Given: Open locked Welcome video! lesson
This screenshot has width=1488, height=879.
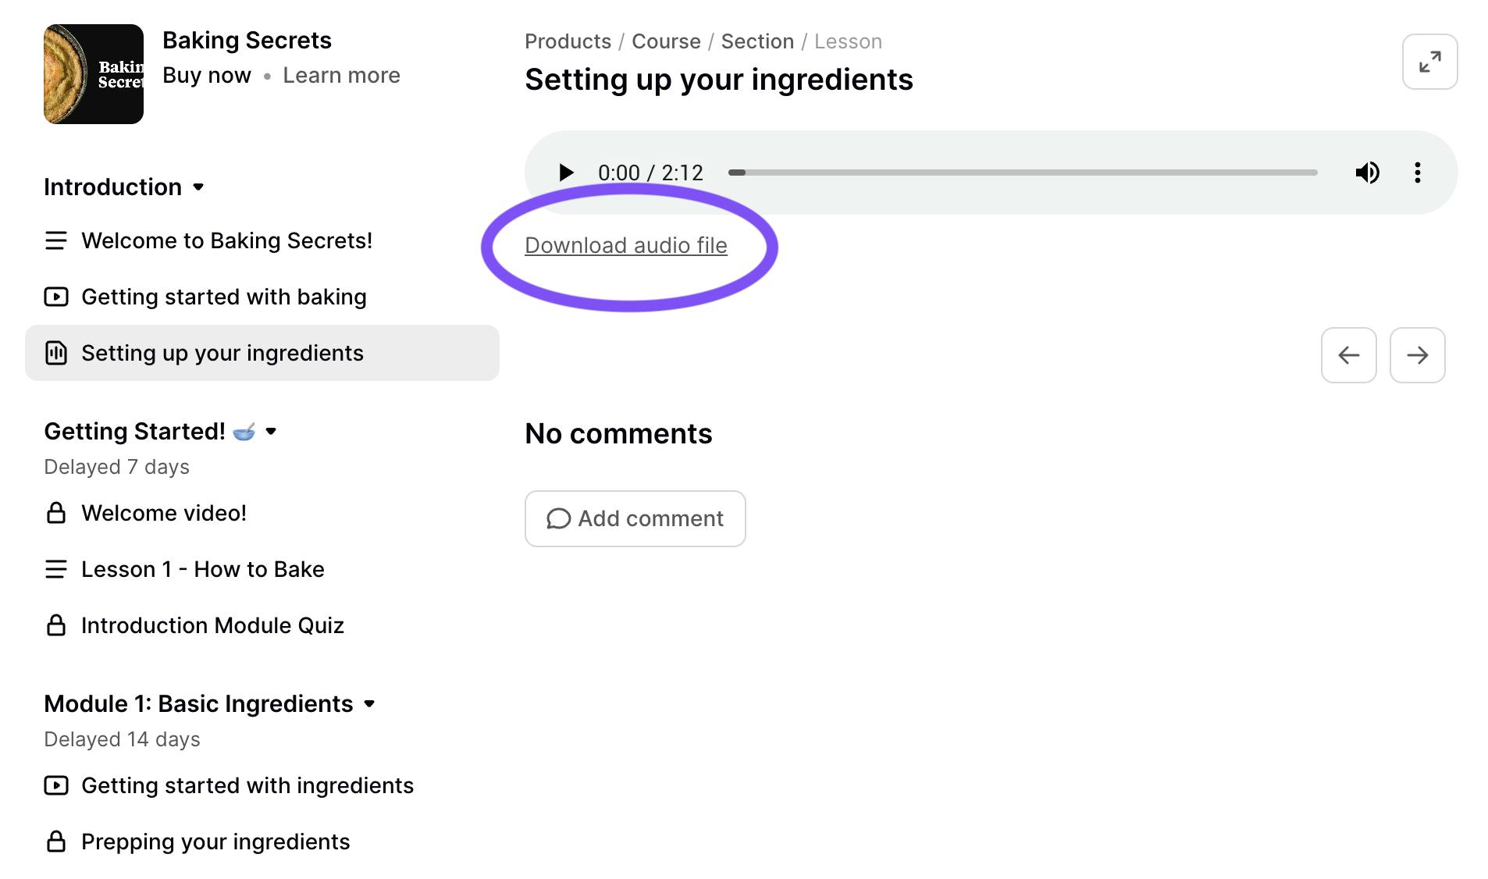Looking at the screenshot, I should coord(164,513).
